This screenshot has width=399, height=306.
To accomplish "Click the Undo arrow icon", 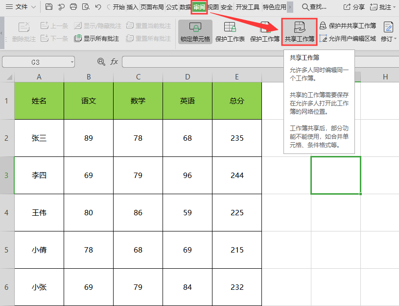I will [98, 7].
